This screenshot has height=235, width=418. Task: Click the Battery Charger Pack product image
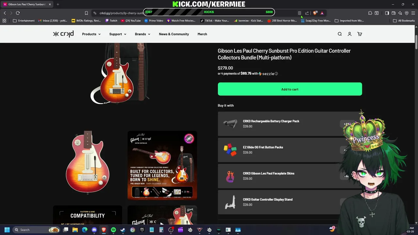230,124
